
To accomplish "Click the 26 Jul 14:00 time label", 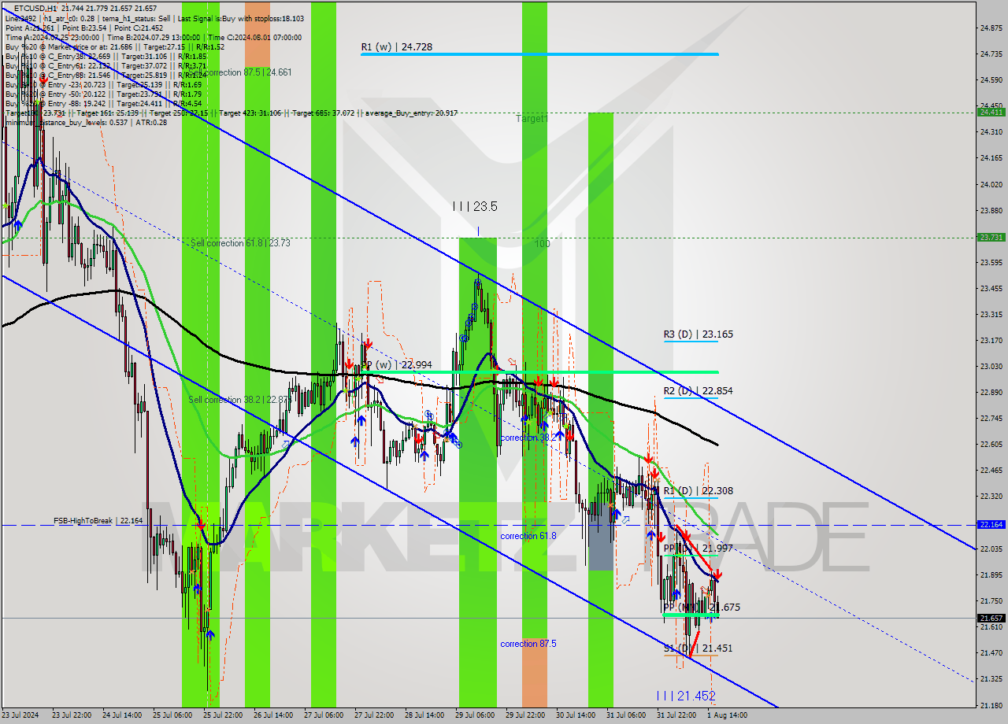I will pyautogui.click(x=272, y=715).
